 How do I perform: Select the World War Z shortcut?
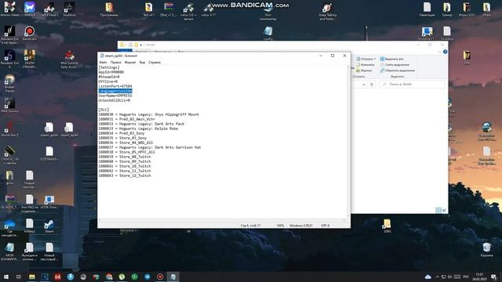(9, 128)
